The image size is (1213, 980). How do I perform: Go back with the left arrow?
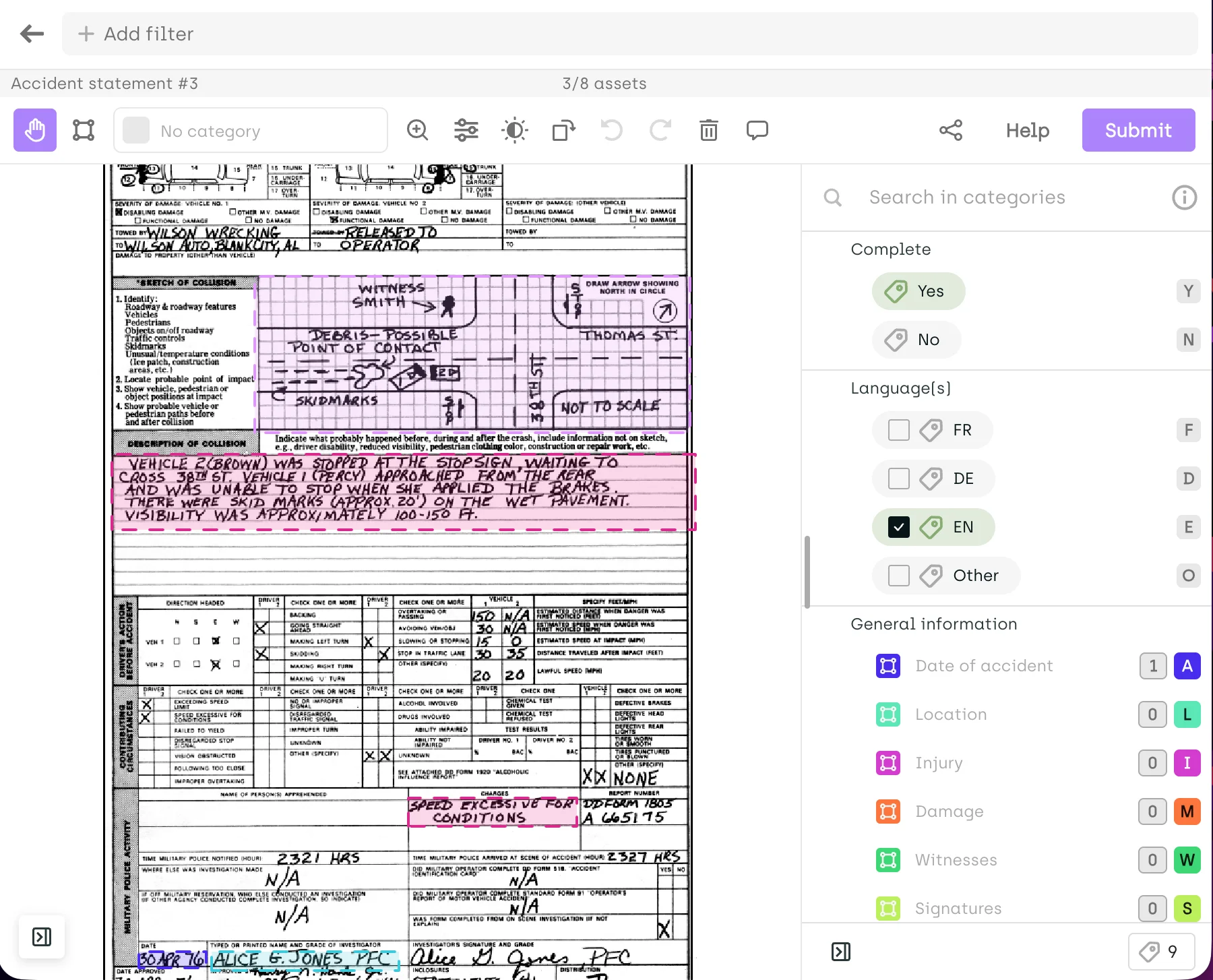32,34
